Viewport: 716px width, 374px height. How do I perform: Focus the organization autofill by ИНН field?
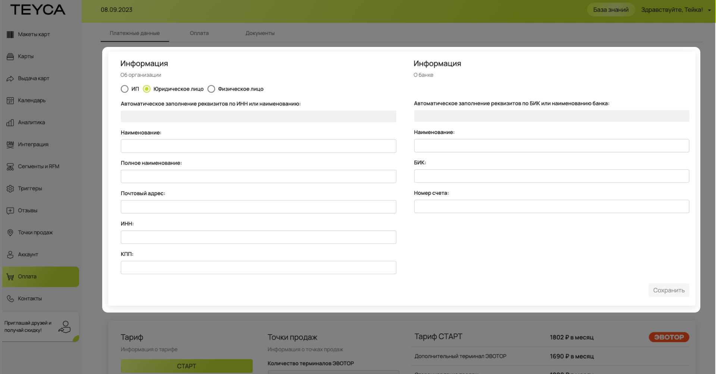[x=258, y=116]
